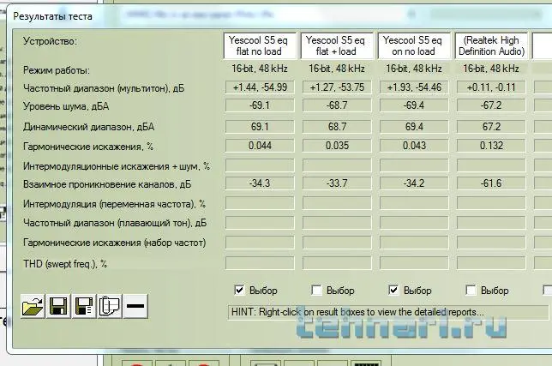Click channel crosstalk value -33.7
552x366 pixels.
click(337, 183)
